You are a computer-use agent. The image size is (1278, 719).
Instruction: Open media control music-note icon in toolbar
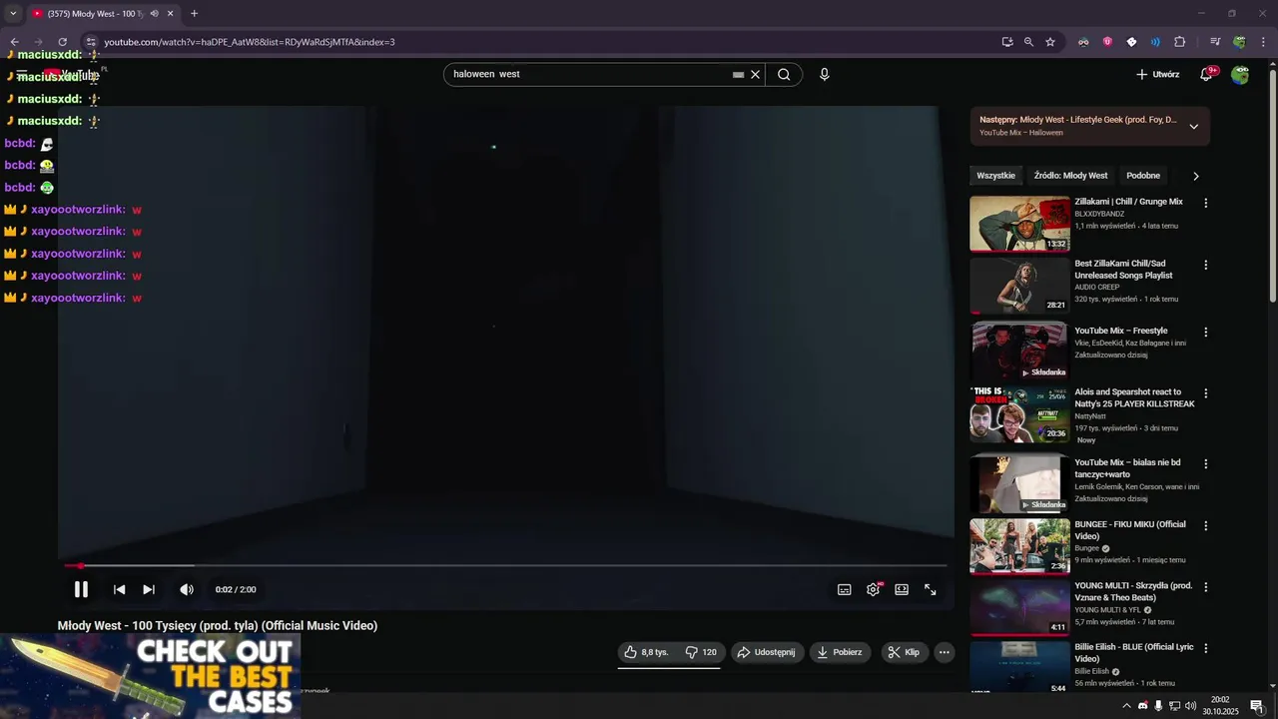[x=1215, y=42]
